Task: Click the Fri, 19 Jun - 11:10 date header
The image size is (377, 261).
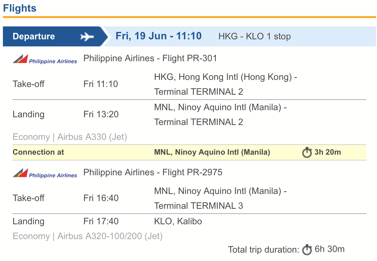Action: point(159,36)
